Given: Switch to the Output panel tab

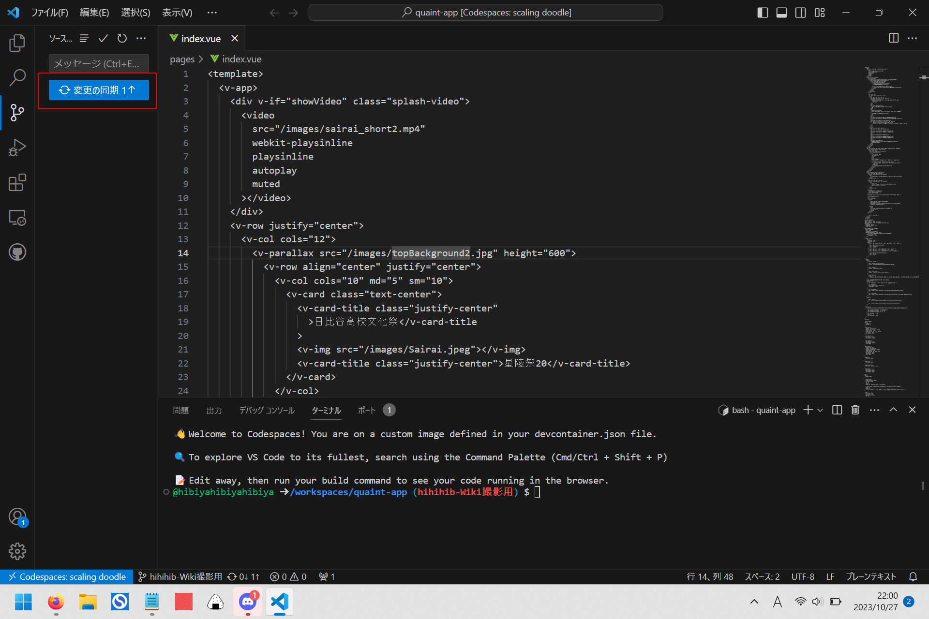Looking at the screenshot, I should (x=214, y=410).
